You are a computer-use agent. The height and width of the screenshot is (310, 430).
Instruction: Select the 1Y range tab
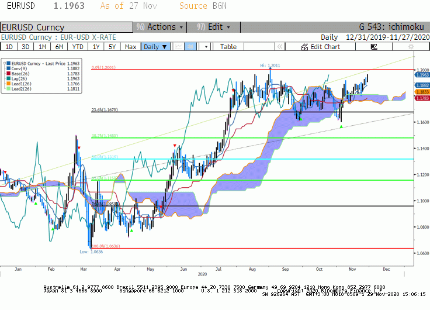point(96,47)
